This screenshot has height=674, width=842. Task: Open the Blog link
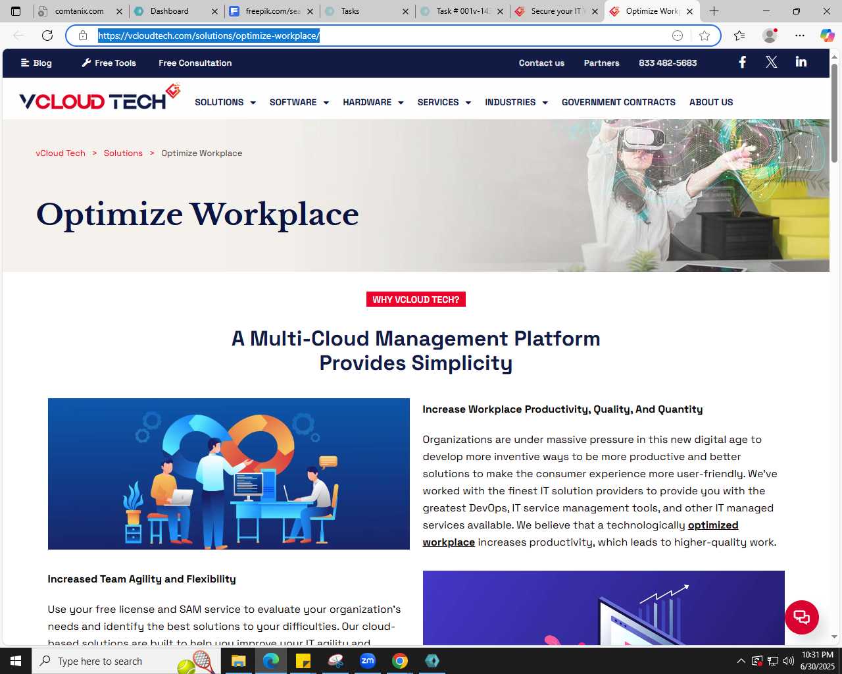click(x=36, y=63)
